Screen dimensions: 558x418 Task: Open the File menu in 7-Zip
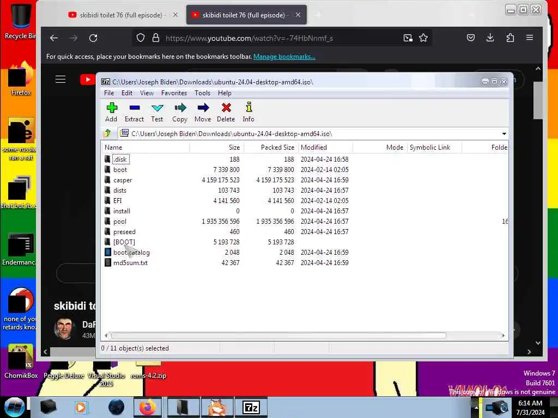tap(109, 93)
